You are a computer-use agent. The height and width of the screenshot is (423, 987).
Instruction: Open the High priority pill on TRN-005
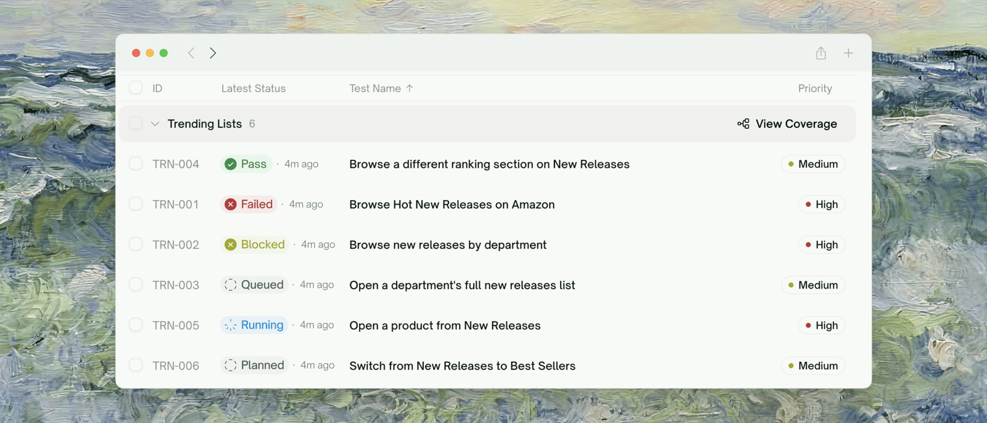[x=822, y=325]
